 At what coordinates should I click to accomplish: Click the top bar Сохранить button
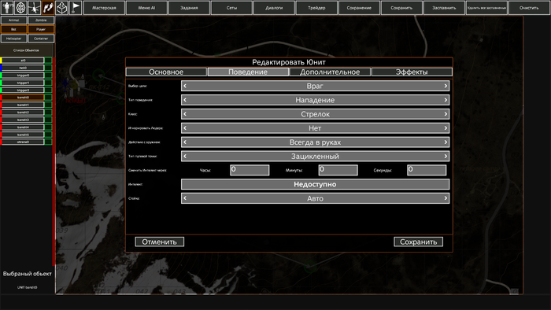(401, 8)
